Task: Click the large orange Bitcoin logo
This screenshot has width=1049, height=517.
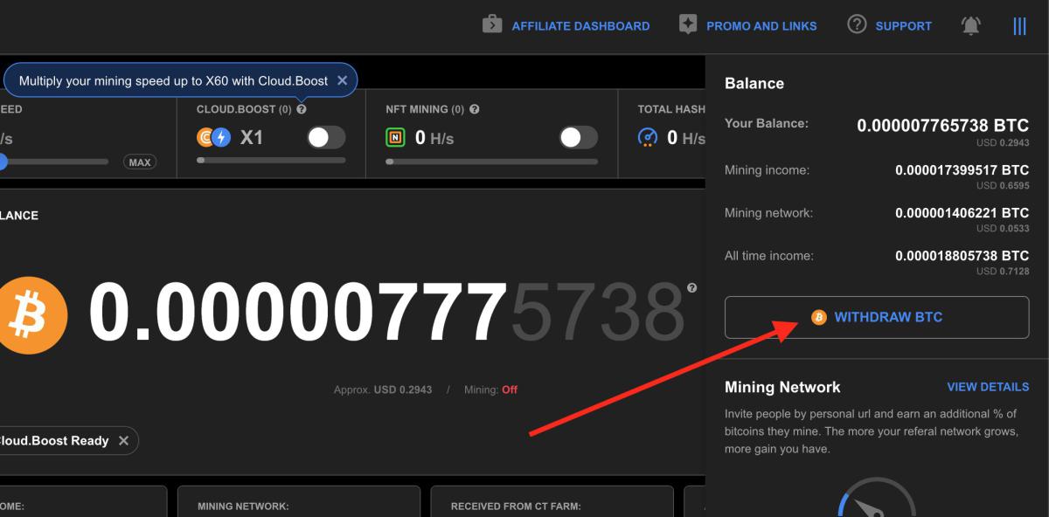Action: click(32, 314)
